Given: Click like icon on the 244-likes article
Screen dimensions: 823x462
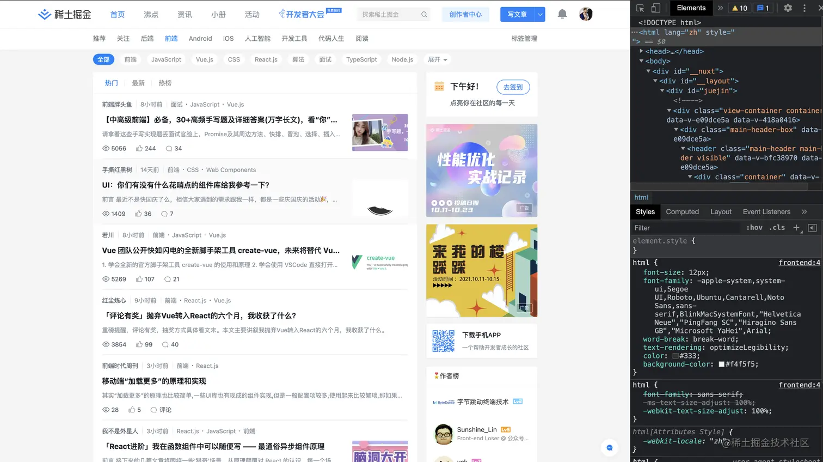Looking at the screenshot, I should coord(139,148).
